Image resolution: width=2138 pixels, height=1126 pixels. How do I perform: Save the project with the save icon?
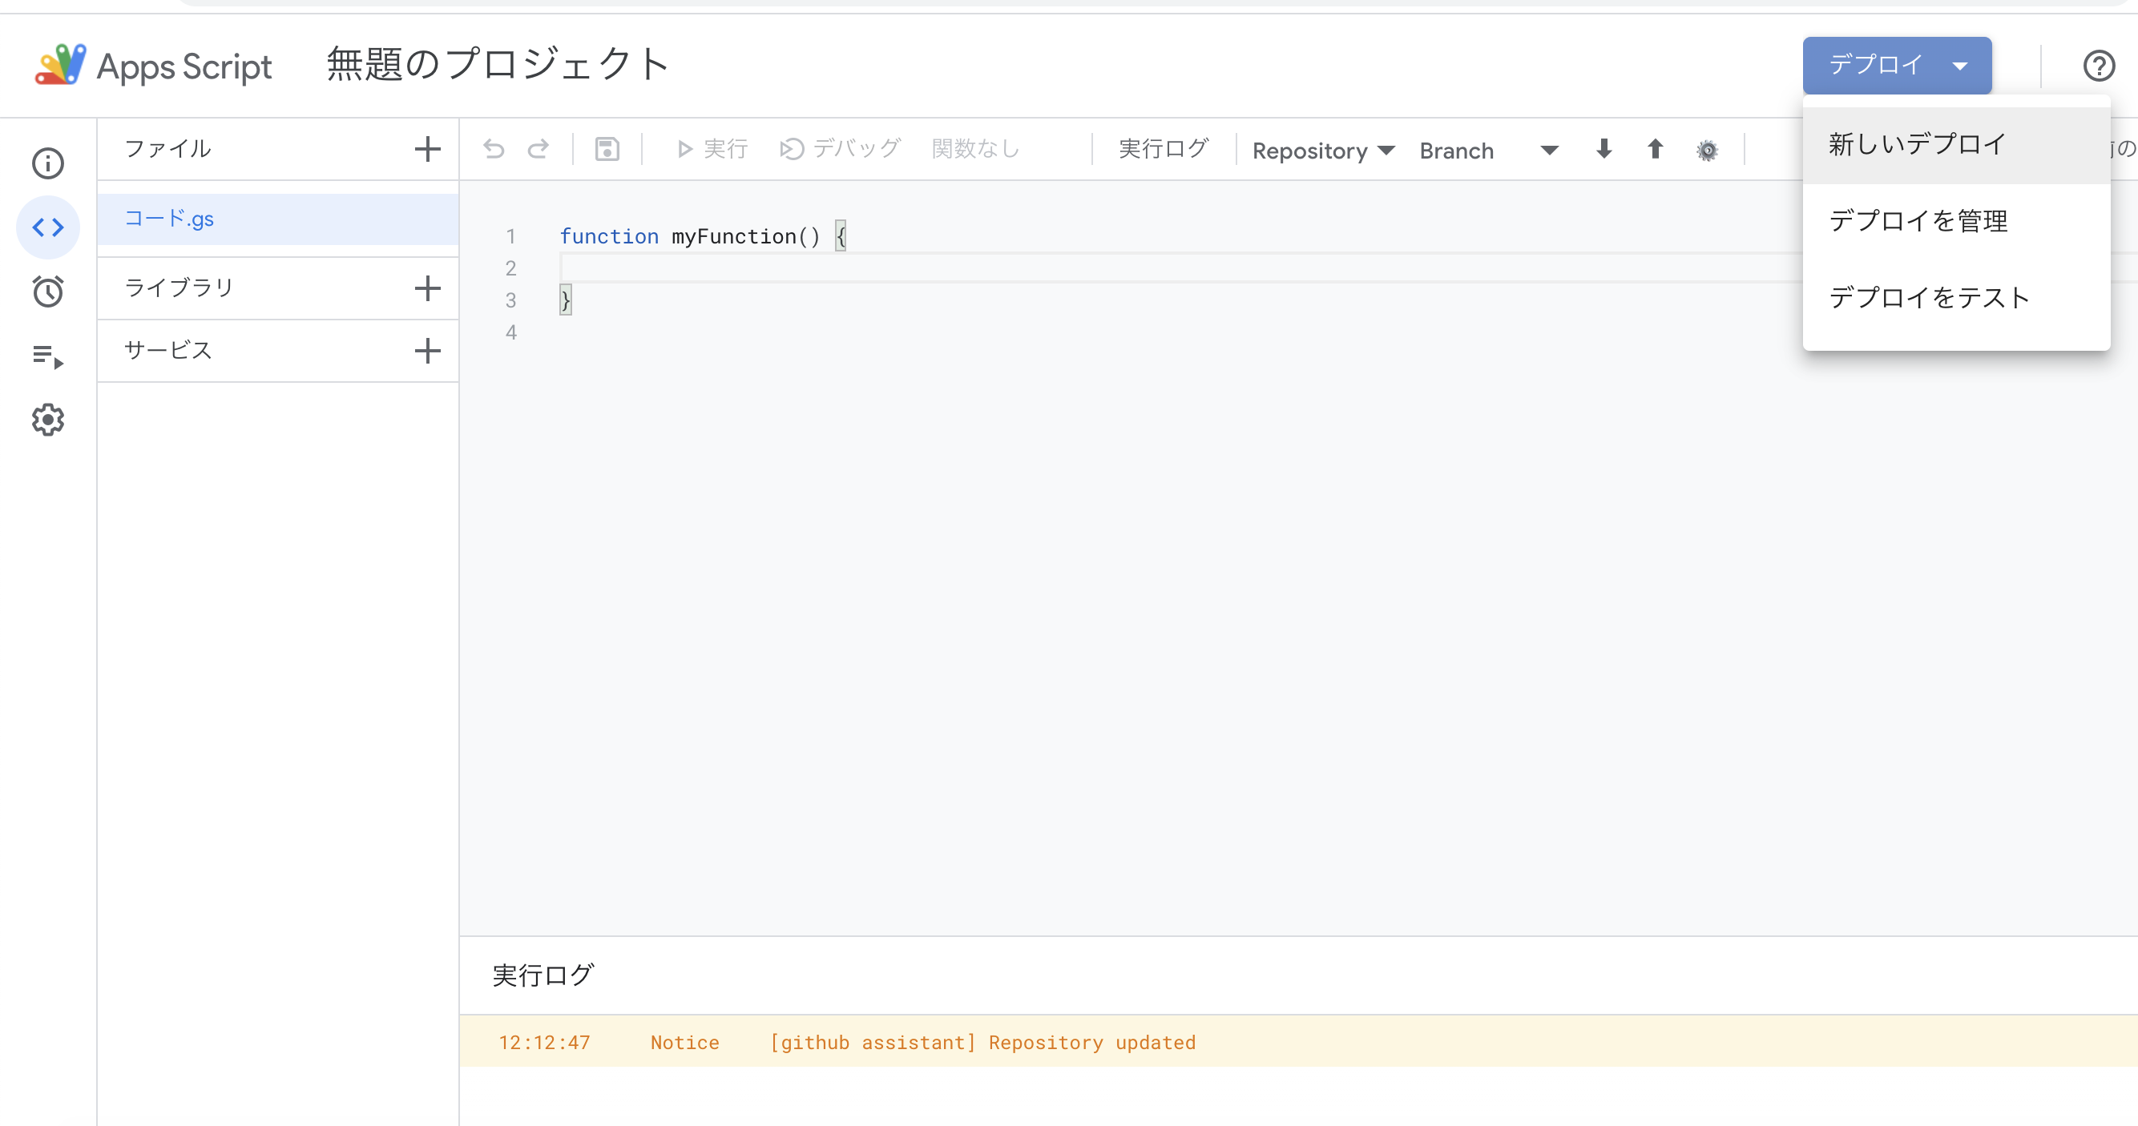pos(607,148)
